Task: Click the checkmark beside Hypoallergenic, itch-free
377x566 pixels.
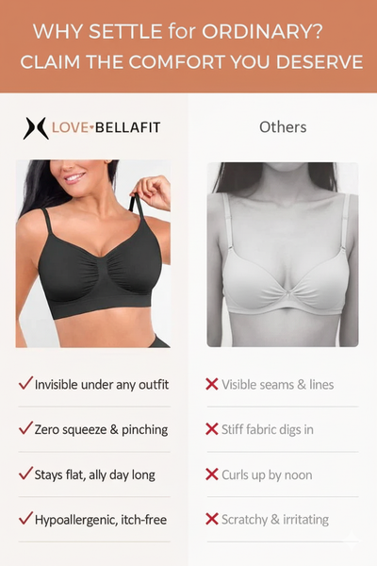Action: point(25,518)
